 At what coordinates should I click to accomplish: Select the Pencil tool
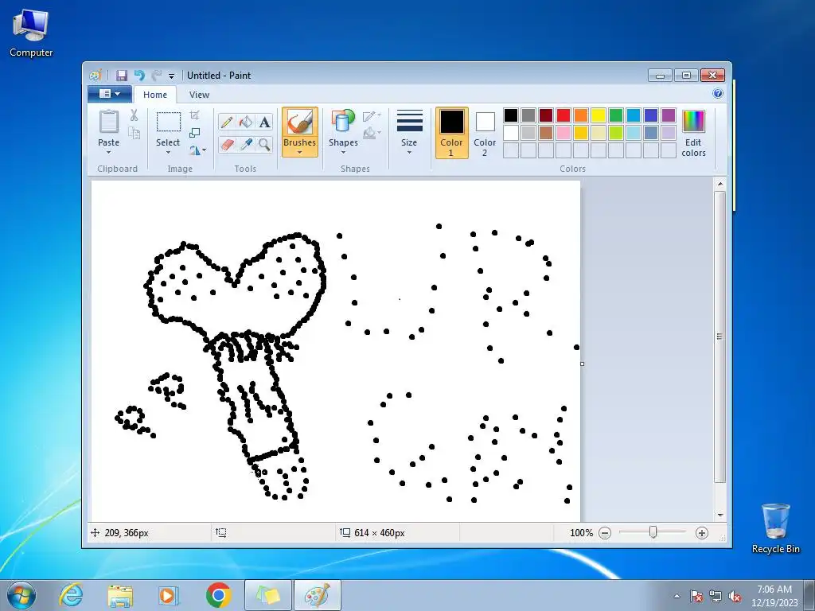(227, 122)
